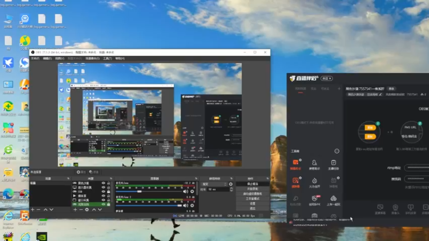Add a new scene tab with plus in 直播伴侣
Viewport: 429px width, 241px height.
pyautogui.click(x=339, y=88)
